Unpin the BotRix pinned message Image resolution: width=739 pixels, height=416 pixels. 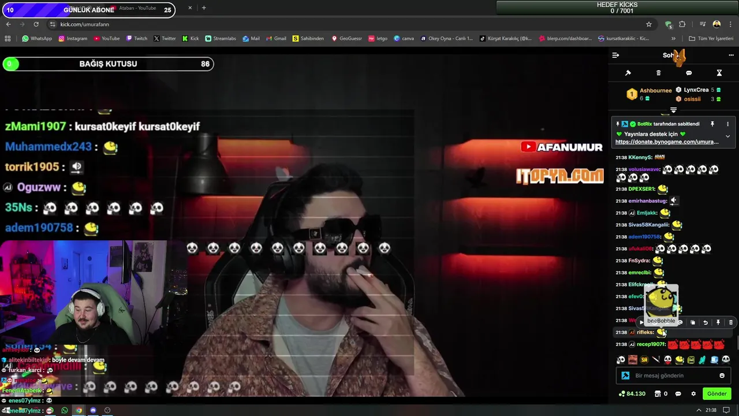712,124
